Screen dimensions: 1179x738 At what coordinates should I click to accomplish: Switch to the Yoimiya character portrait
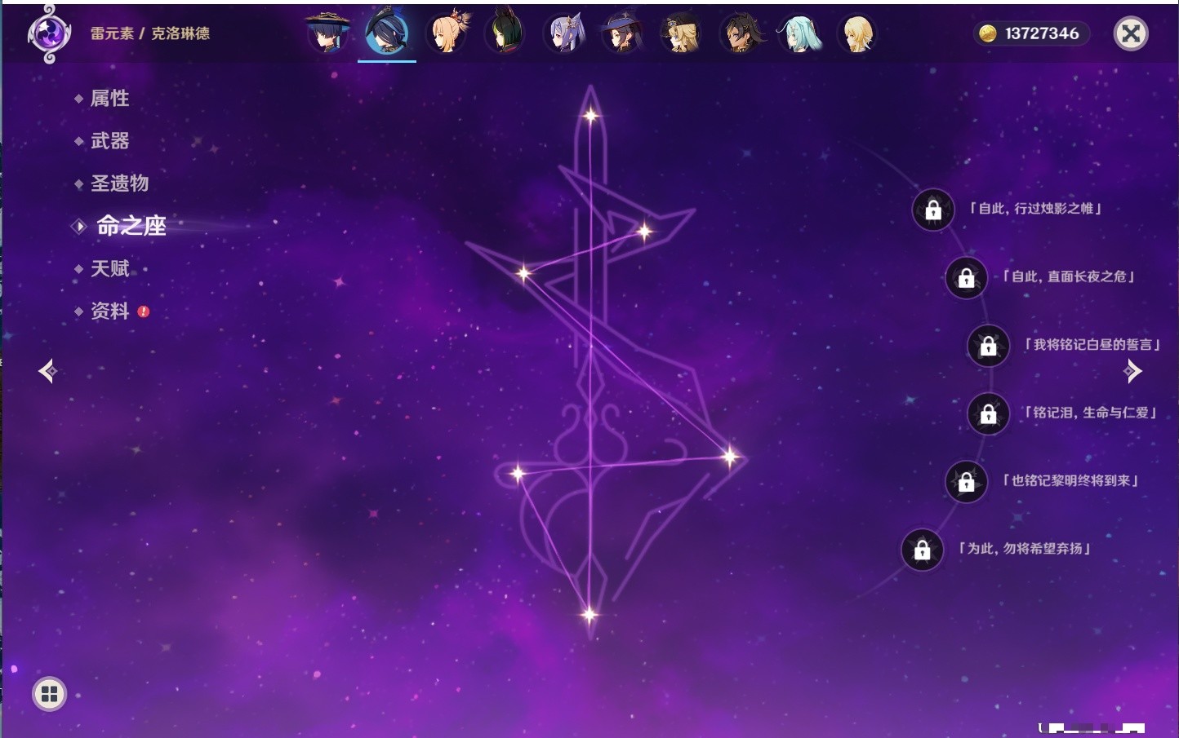coord(447,33)
